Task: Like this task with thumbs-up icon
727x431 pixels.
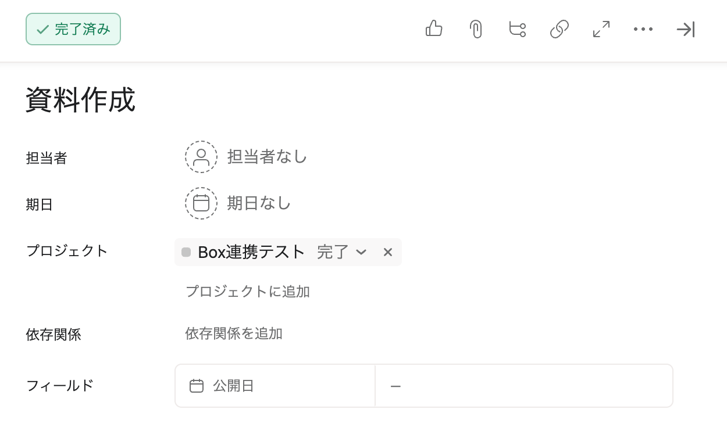Action: (x=434, y=29)
